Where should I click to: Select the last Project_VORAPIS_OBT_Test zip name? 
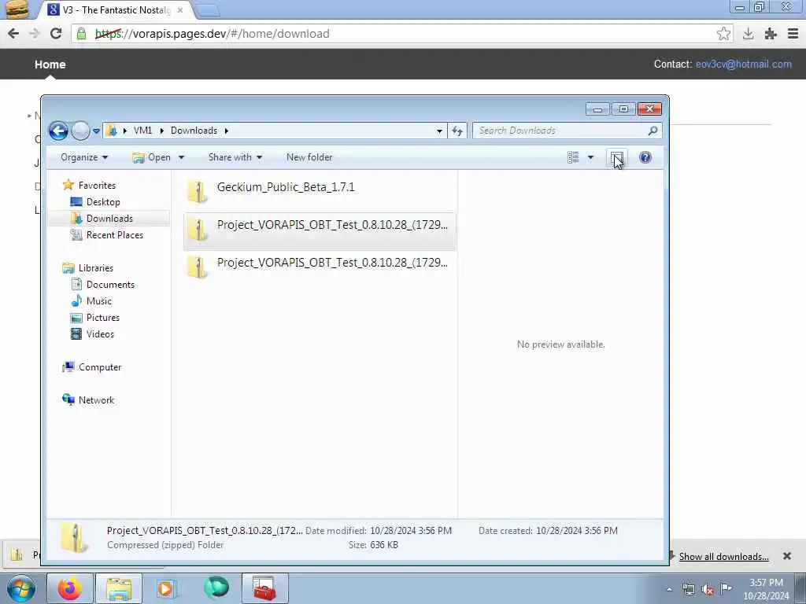(332, 263)
